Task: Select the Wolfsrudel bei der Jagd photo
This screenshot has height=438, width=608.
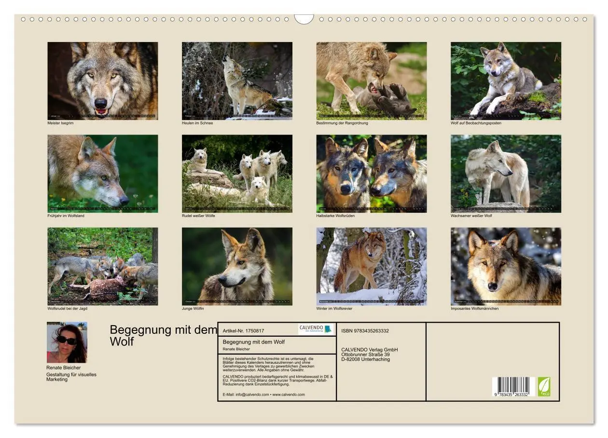Action: (102, 266)
